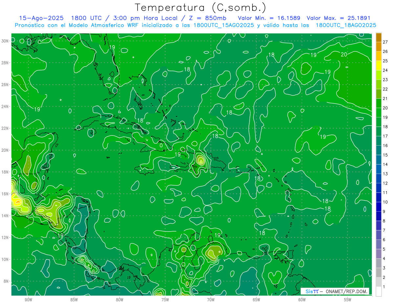The image size is (394, 304).
Task: Click the color scale label '26'
Action: (385, 51)
